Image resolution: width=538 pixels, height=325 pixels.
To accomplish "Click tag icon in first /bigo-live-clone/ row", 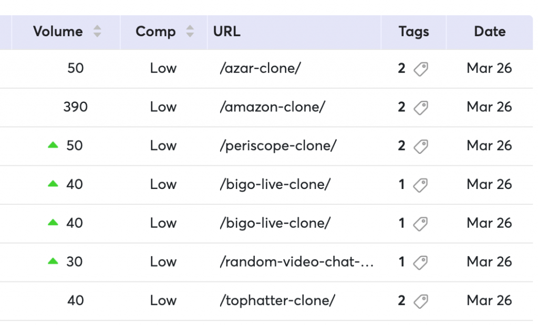I will click(x=421, y=185).
